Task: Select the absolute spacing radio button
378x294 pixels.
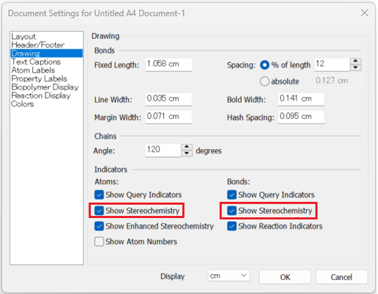Action: [264, 81]
